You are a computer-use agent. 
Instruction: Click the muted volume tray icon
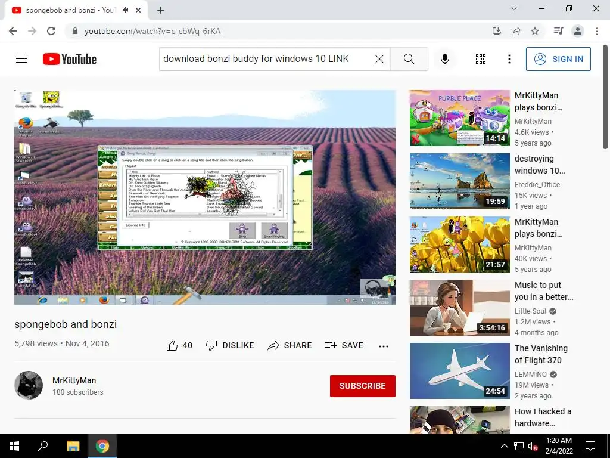[533, 446]
